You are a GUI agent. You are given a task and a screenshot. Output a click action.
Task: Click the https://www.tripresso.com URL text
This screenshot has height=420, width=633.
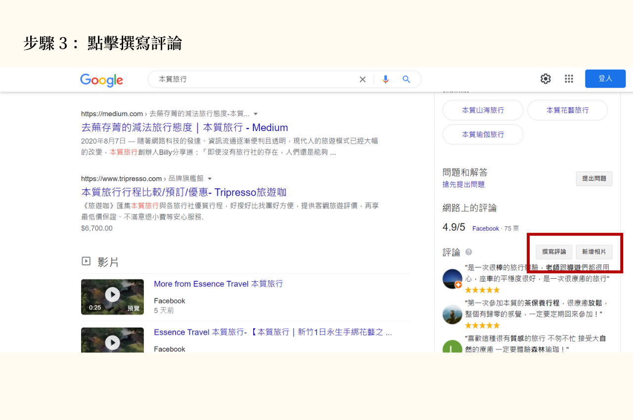(x=121, y=179)
